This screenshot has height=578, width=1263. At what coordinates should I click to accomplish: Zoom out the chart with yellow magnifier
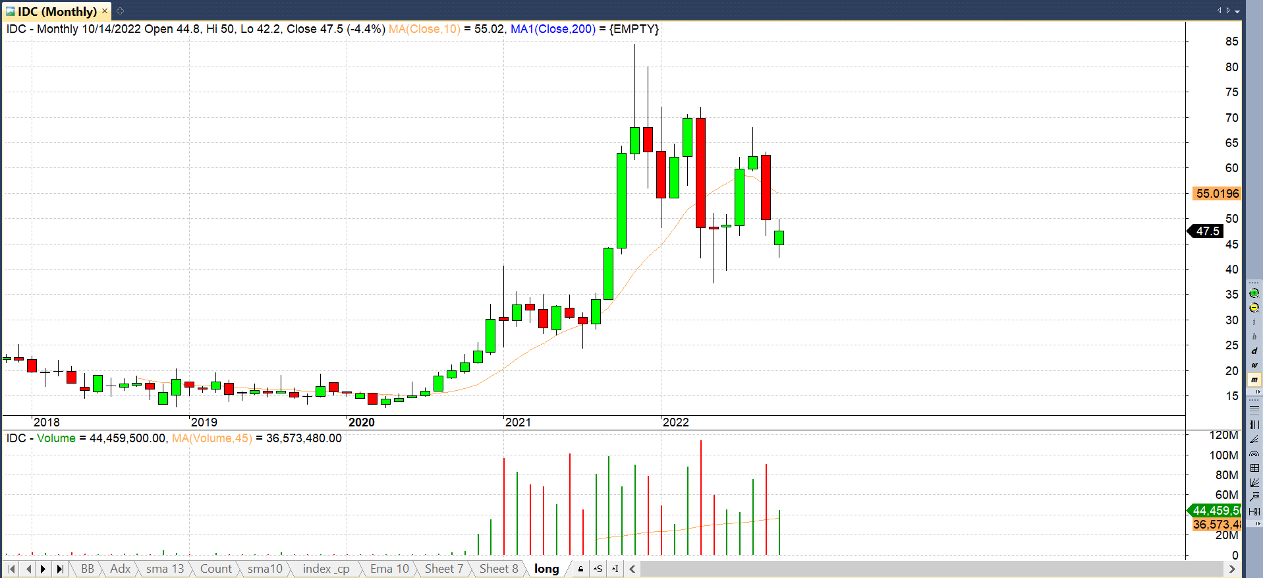[1254, 308]
